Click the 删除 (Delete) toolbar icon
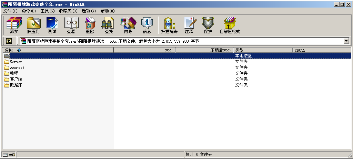This screenshot has width=353, height=159. [90, 25]
